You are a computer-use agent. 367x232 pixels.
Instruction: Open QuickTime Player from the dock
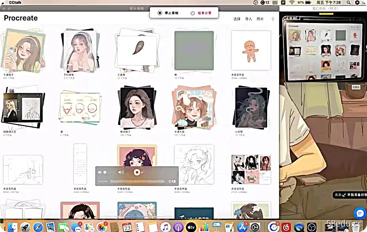pos(299,227)
